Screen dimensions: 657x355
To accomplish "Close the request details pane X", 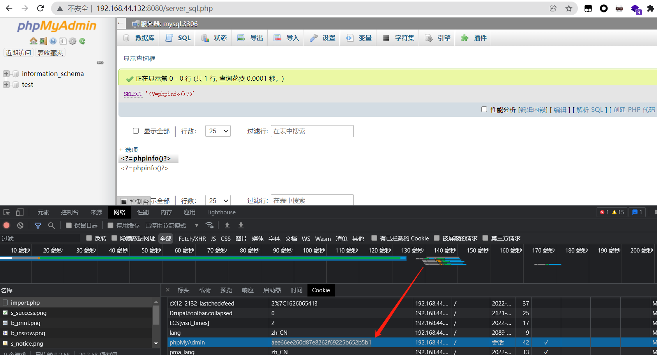I will (168, 290).
